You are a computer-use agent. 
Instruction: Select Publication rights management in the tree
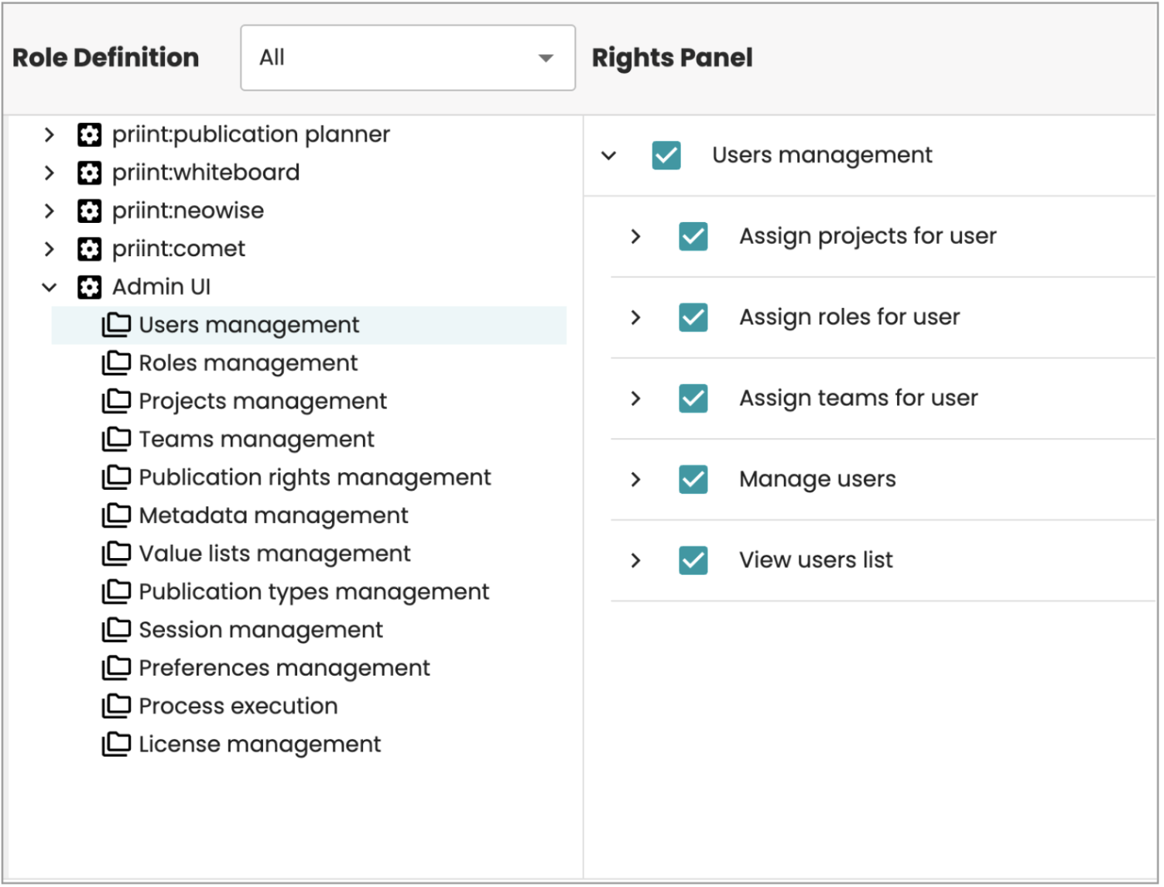pos(313,477)
